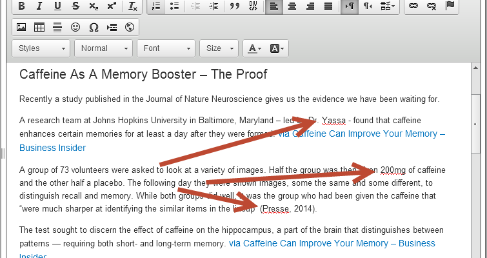Screen dimensions: 487x258
Task: Insert a table
Action: [x=39, y=27]
